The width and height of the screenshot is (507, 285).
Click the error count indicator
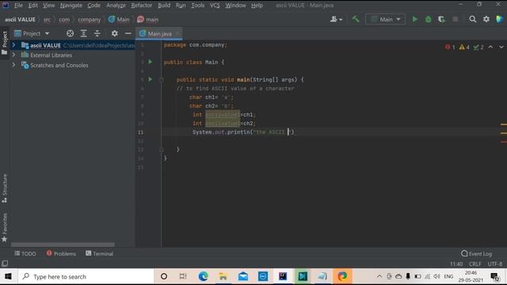coord(450,47)
